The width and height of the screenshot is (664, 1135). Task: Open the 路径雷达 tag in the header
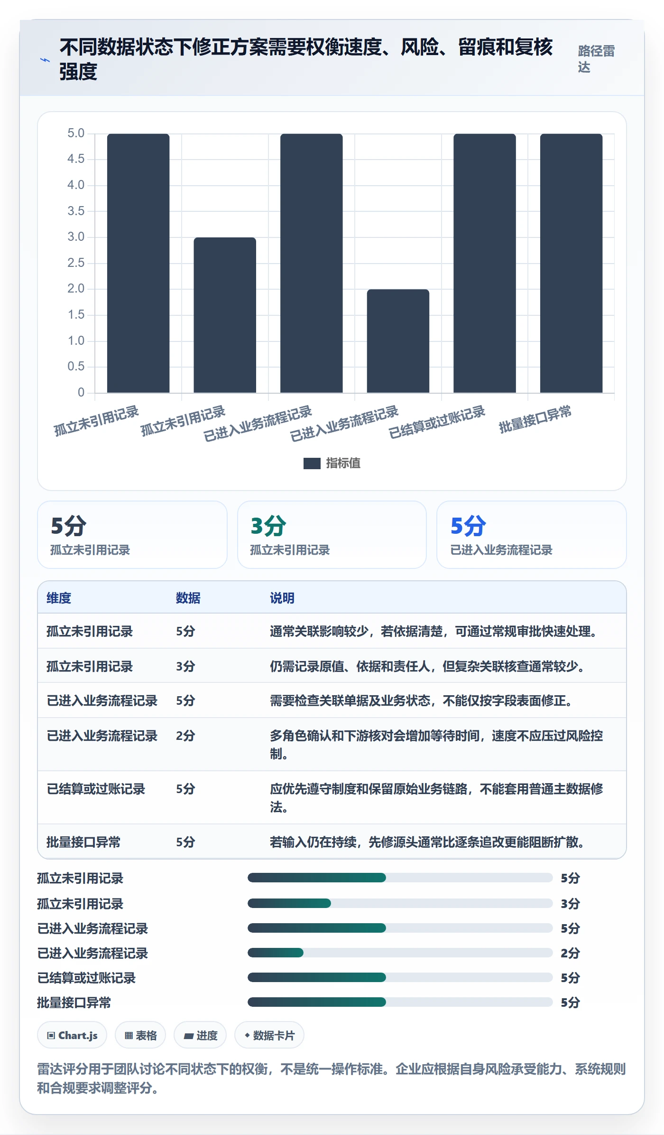(596, 59)
